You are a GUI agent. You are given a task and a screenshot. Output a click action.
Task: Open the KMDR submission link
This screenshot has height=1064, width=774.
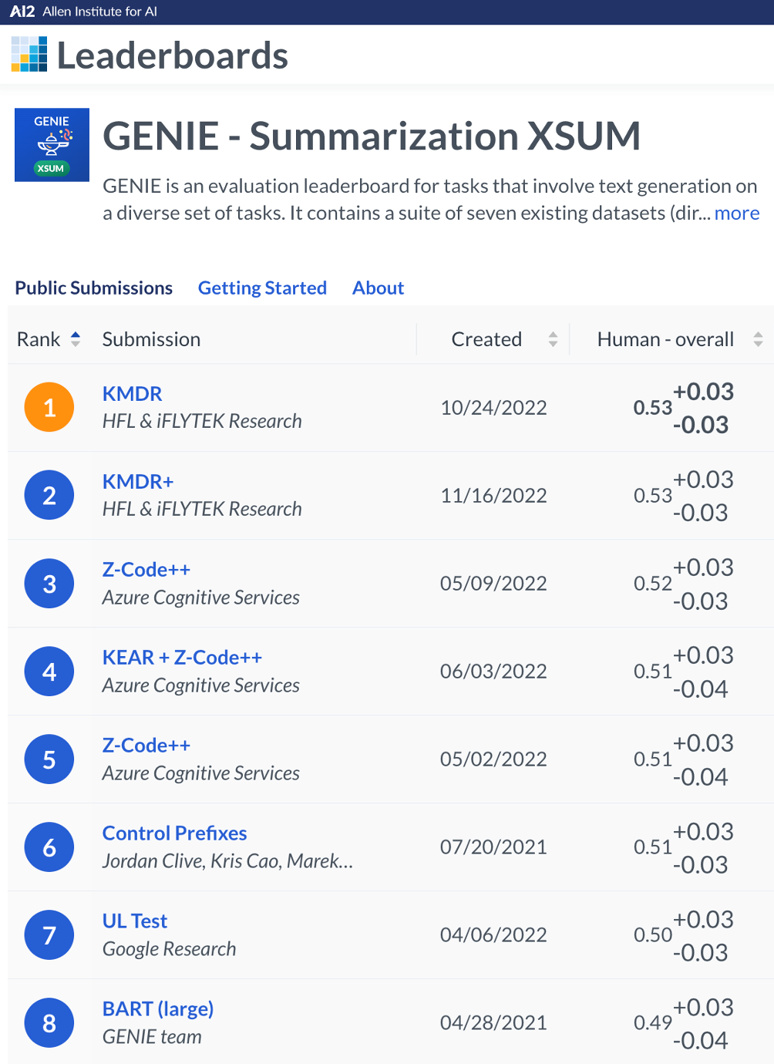(x=132, y=393)
